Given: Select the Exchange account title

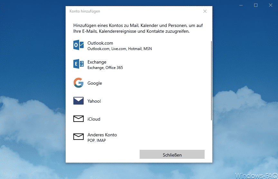Looking at the screenshot, I should [97, 62].
